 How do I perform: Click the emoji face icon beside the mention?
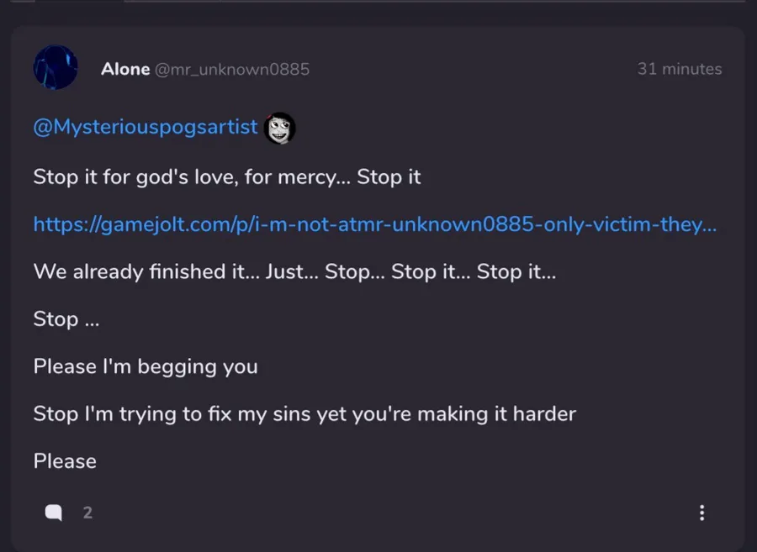[279, 129]
